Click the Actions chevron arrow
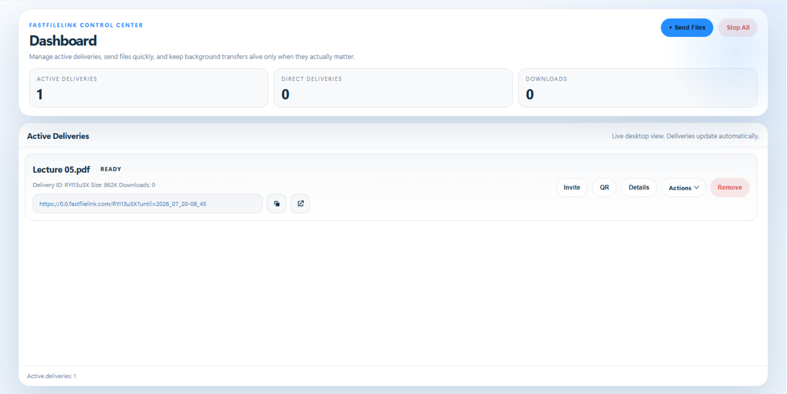Screen dimensions: 787x394 coord(697,188)
